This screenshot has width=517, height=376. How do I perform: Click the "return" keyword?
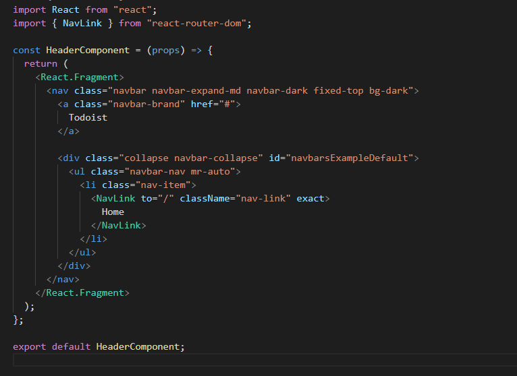[40, 64]
